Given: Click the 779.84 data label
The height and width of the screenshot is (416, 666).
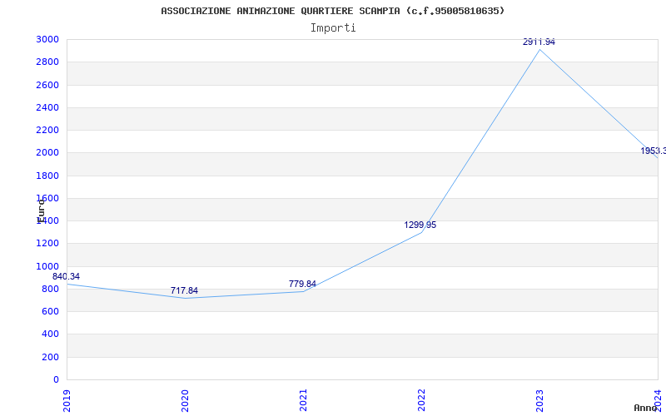Looking at the screenshot, I should [302, 284].
